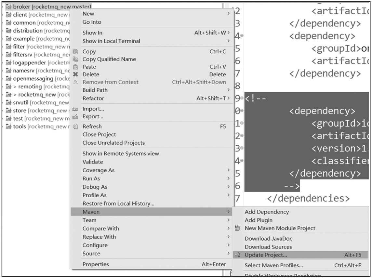Expand the Team submenu arrow

[229, 220]
